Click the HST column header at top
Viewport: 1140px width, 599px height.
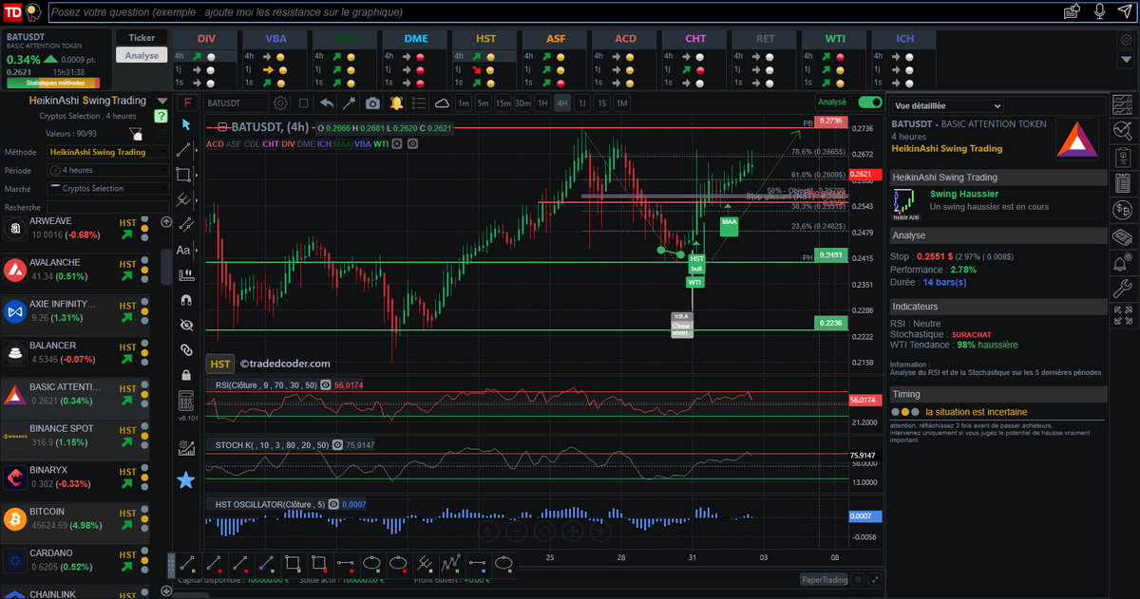[485, 39]
